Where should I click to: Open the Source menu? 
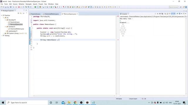pos(15,4)
